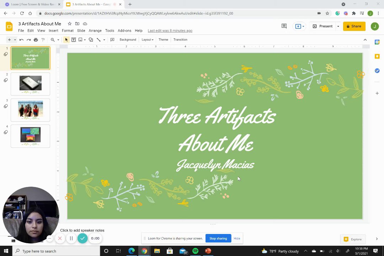Image resolution: width=384 pixels, height=256 pixels.
Task: Open Spotify from the Windows taskbar
Action: coord(195,251)
